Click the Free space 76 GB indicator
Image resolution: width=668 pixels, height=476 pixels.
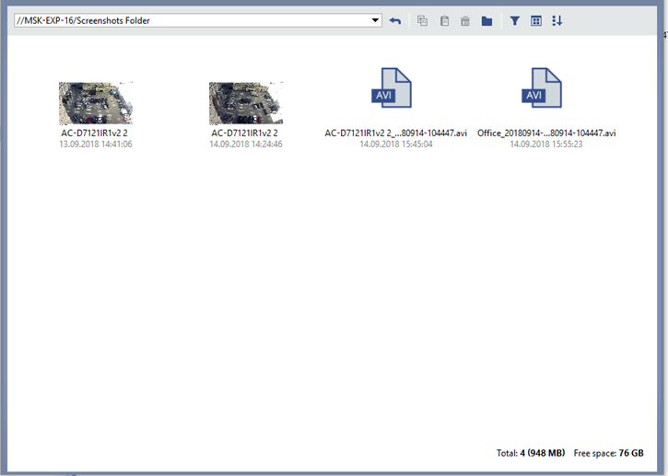pos(608,454)
